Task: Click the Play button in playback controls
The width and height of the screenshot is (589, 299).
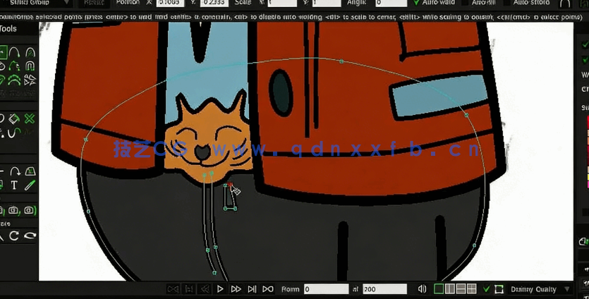Action: (220, 289)
